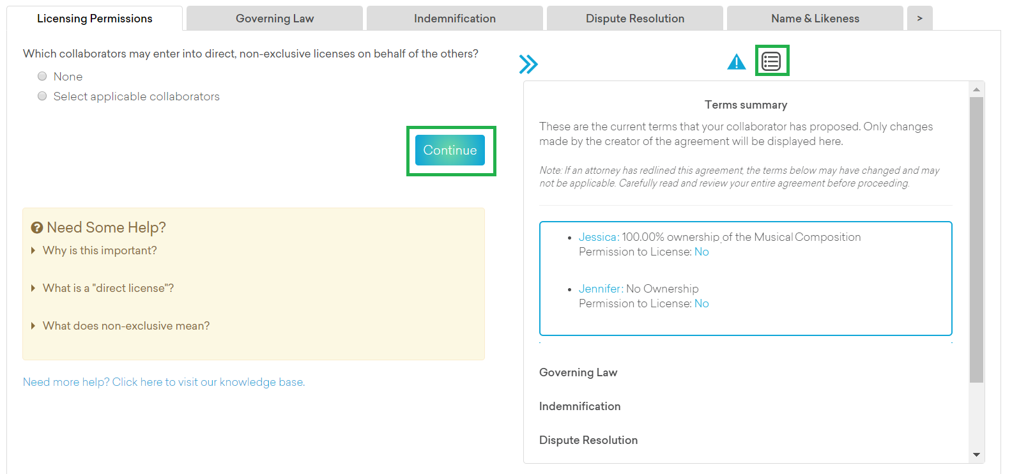The image size is (1012, 474).
Task: Go to the Dispute Resolution tab
Action: click(x=634, y=19)
